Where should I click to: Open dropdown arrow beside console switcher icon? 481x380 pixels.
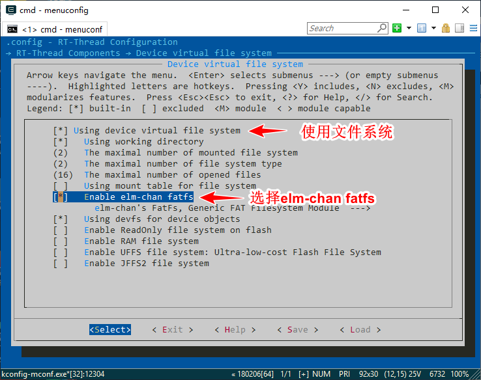[433, 28]
